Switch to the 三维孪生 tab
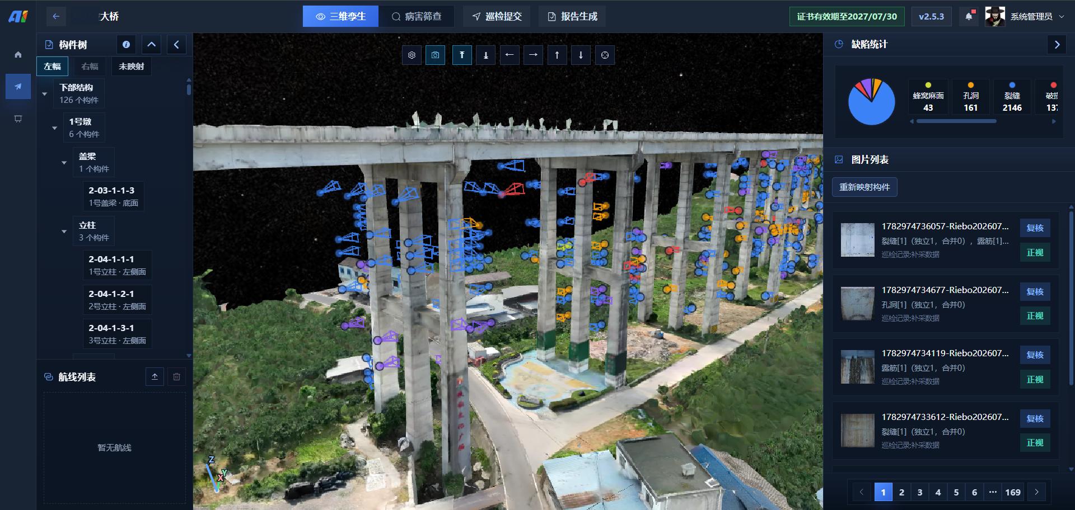1075x510 pixels. point(340,17)
